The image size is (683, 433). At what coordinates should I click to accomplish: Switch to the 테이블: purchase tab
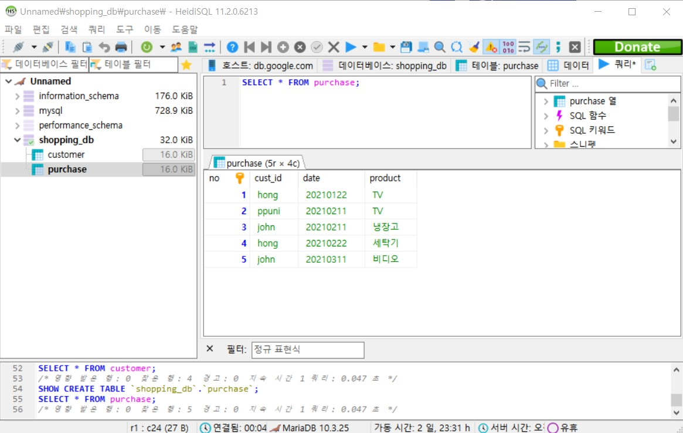coord(497,65)
